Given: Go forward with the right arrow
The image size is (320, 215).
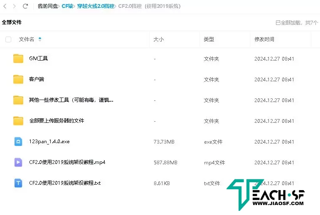Looking at the screenshot, I should (x=14, y=6).
